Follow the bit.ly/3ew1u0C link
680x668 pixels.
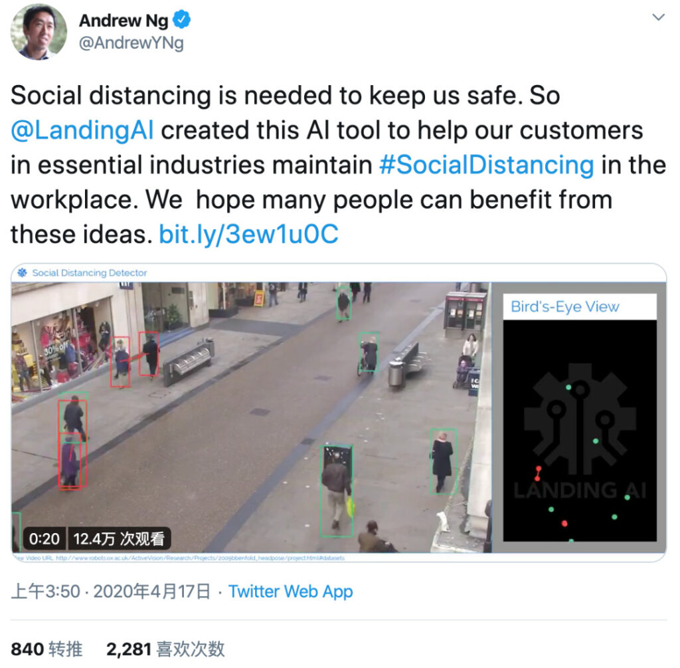point(248,235)
